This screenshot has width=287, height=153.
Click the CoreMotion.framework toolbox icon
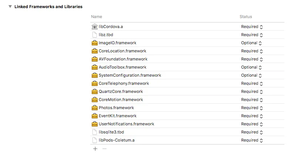(94, 100)
